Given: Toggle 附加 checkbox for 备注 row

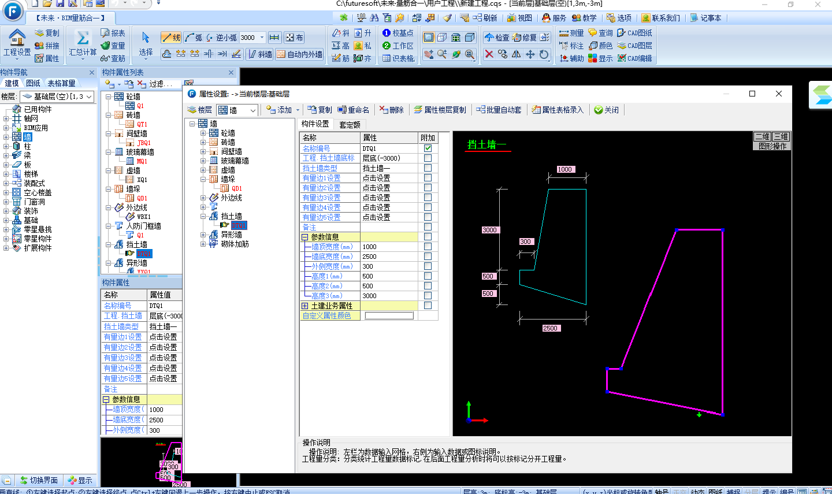Looking at the screenshot, I should [x=428, y=226].
